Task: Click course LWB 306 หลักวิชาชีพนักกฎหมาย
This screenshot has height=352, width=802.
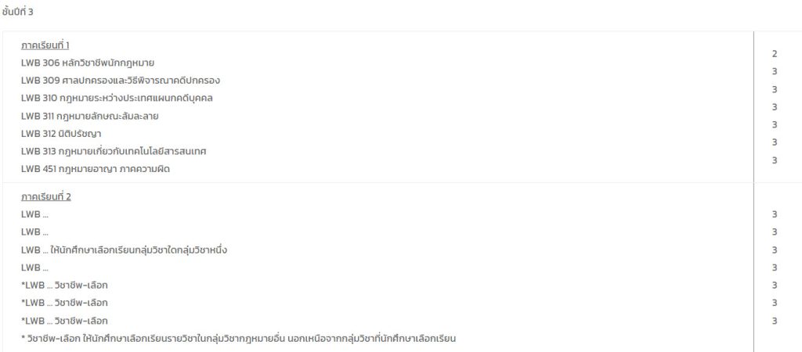Action: point(88,63)
